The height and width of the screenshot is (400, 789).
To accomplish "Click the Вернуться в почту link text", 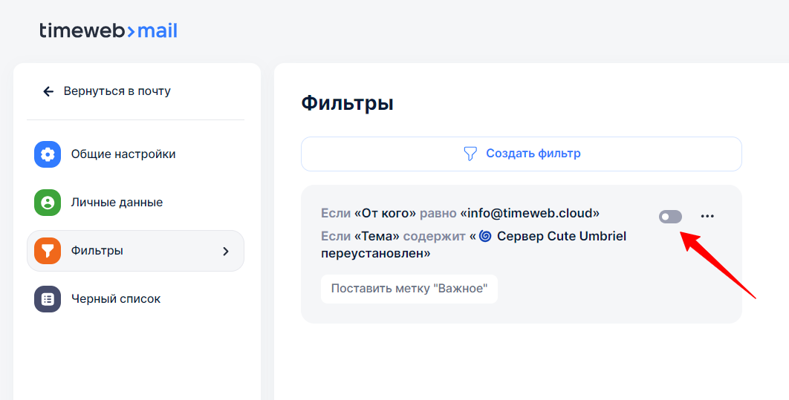I will (117, 91).
